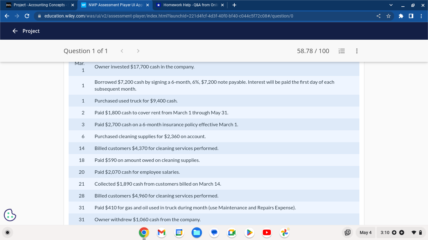
Task: Select the Paid $2,070 employee salaries row
Action: point(214,172)
